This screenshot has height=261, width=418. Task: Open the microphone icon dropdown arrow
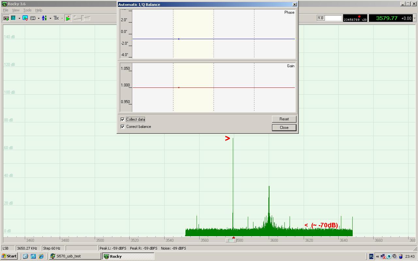click(x=50, y=18)
